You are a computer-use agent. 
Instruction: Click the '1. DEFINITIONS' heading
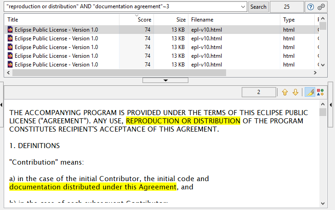[34, 146]
